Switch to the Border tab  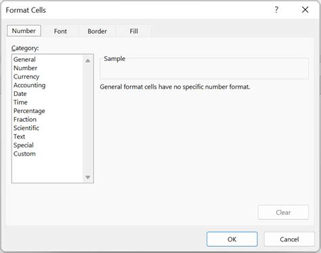(x=97, y=31)
